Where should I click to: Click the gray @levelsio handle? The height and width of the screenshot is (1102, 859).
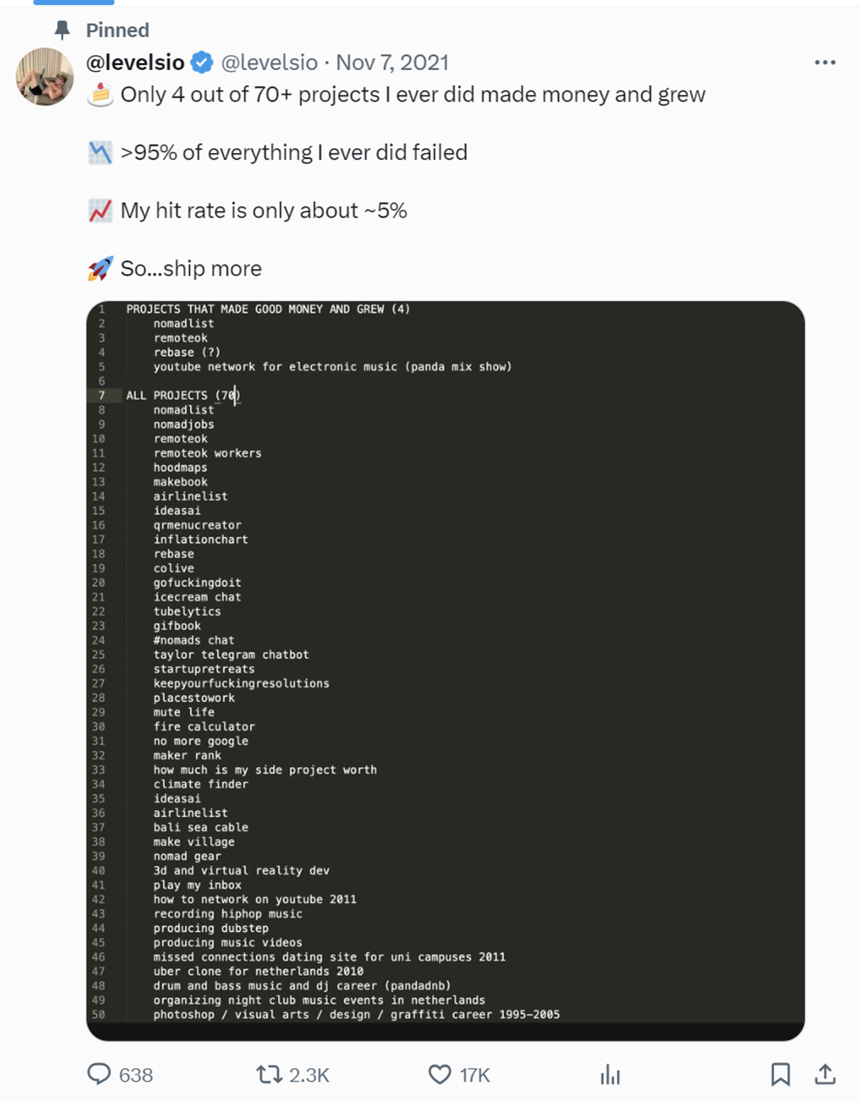[x=269, y=62]
